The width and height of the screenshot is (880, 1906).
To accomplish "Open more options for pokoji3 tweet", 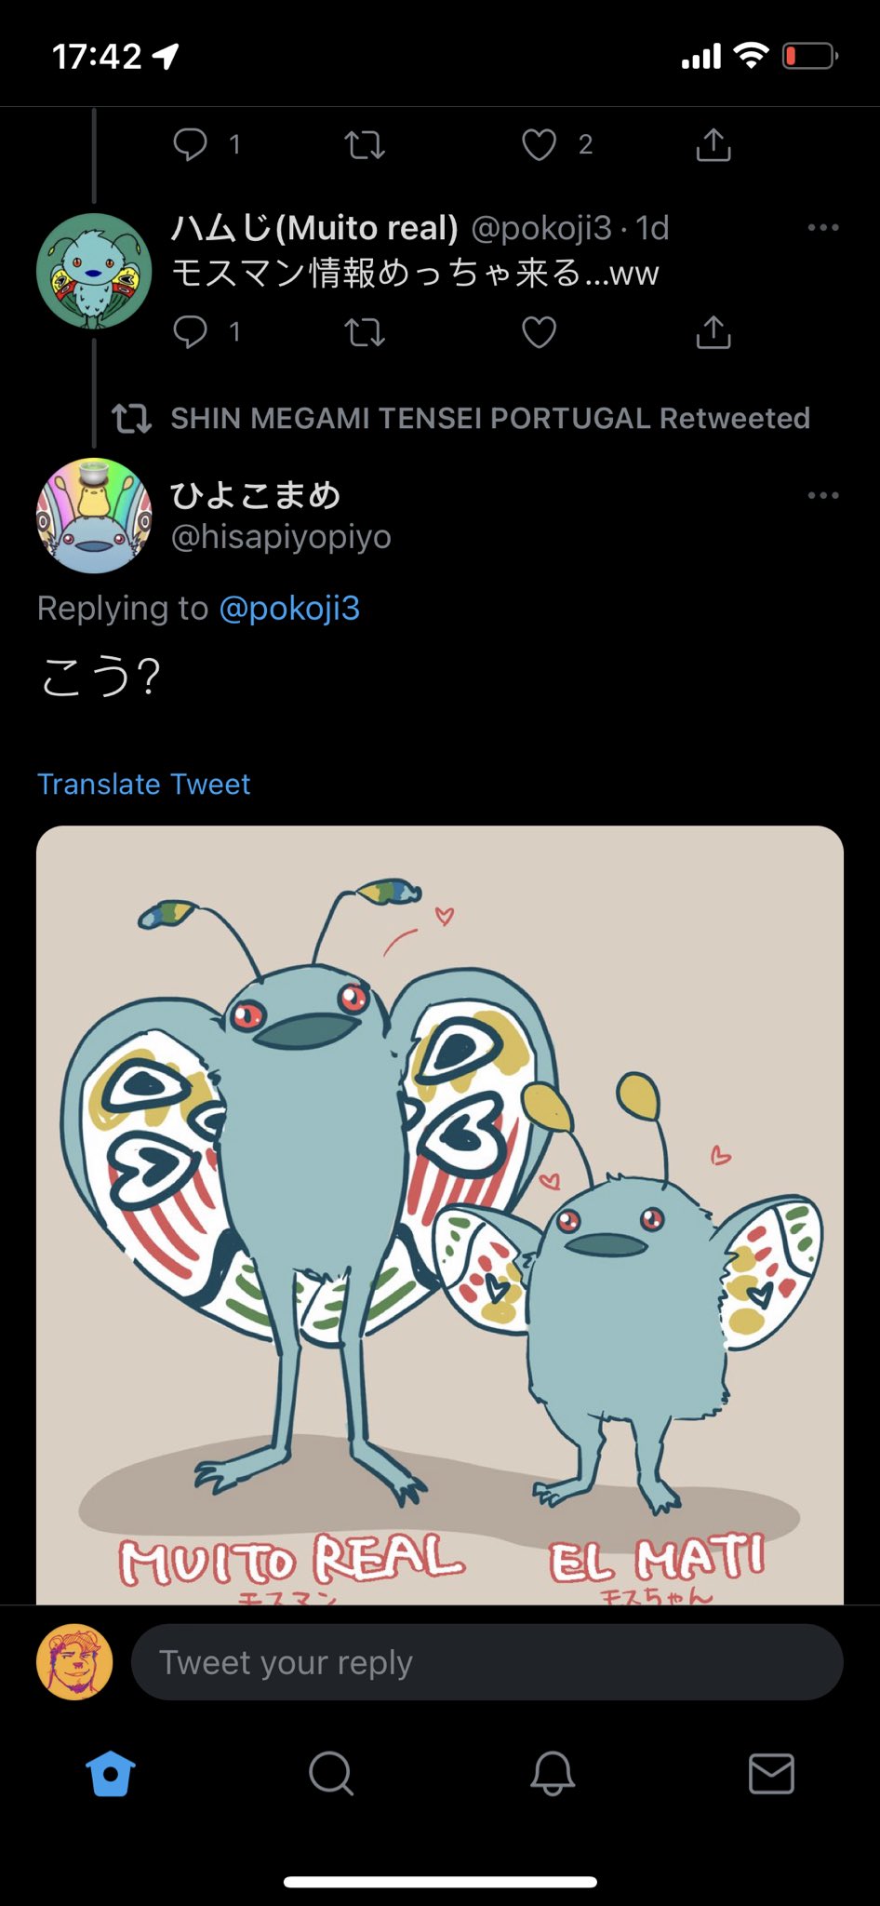I will (x=823, y=228).
